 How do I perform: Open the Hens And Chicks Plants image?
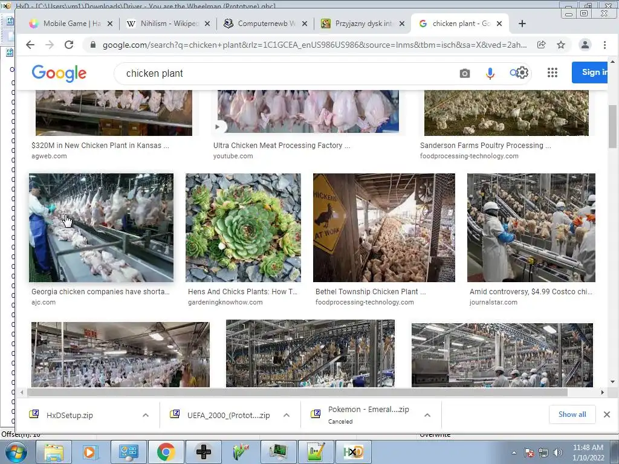click(x=243, y=228)
